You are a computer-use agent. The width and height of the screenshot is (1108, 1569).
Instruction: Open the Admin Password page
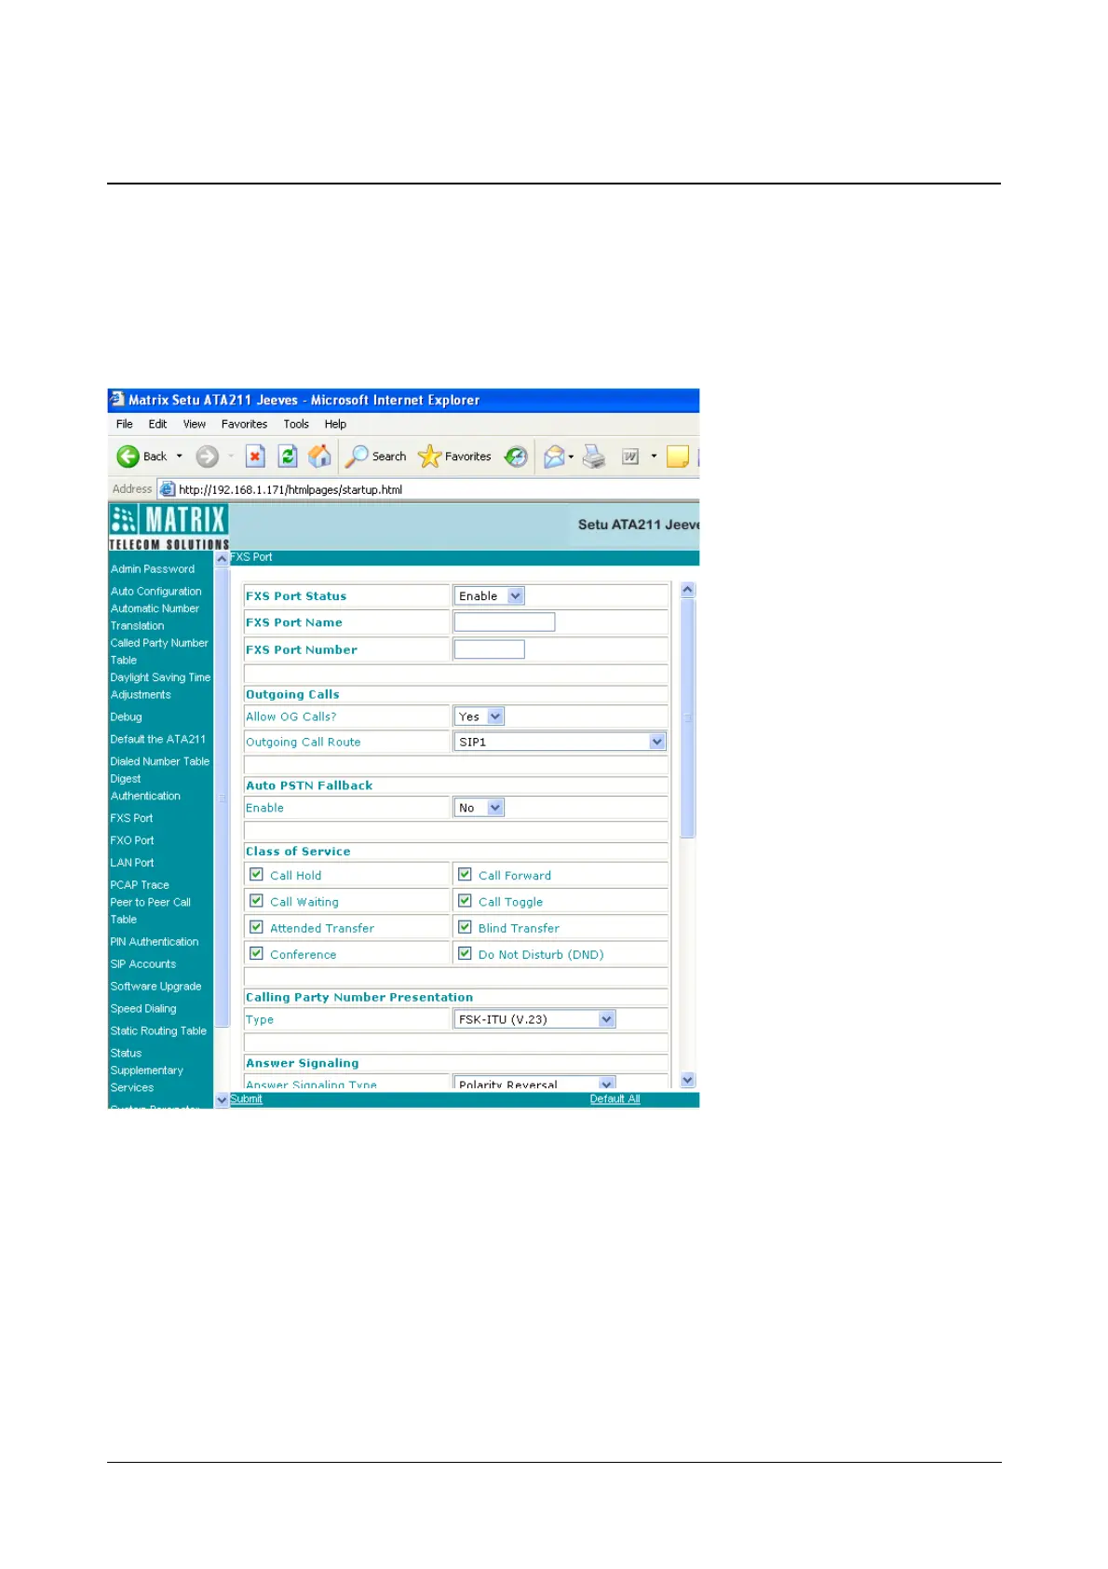coord(153,568)
